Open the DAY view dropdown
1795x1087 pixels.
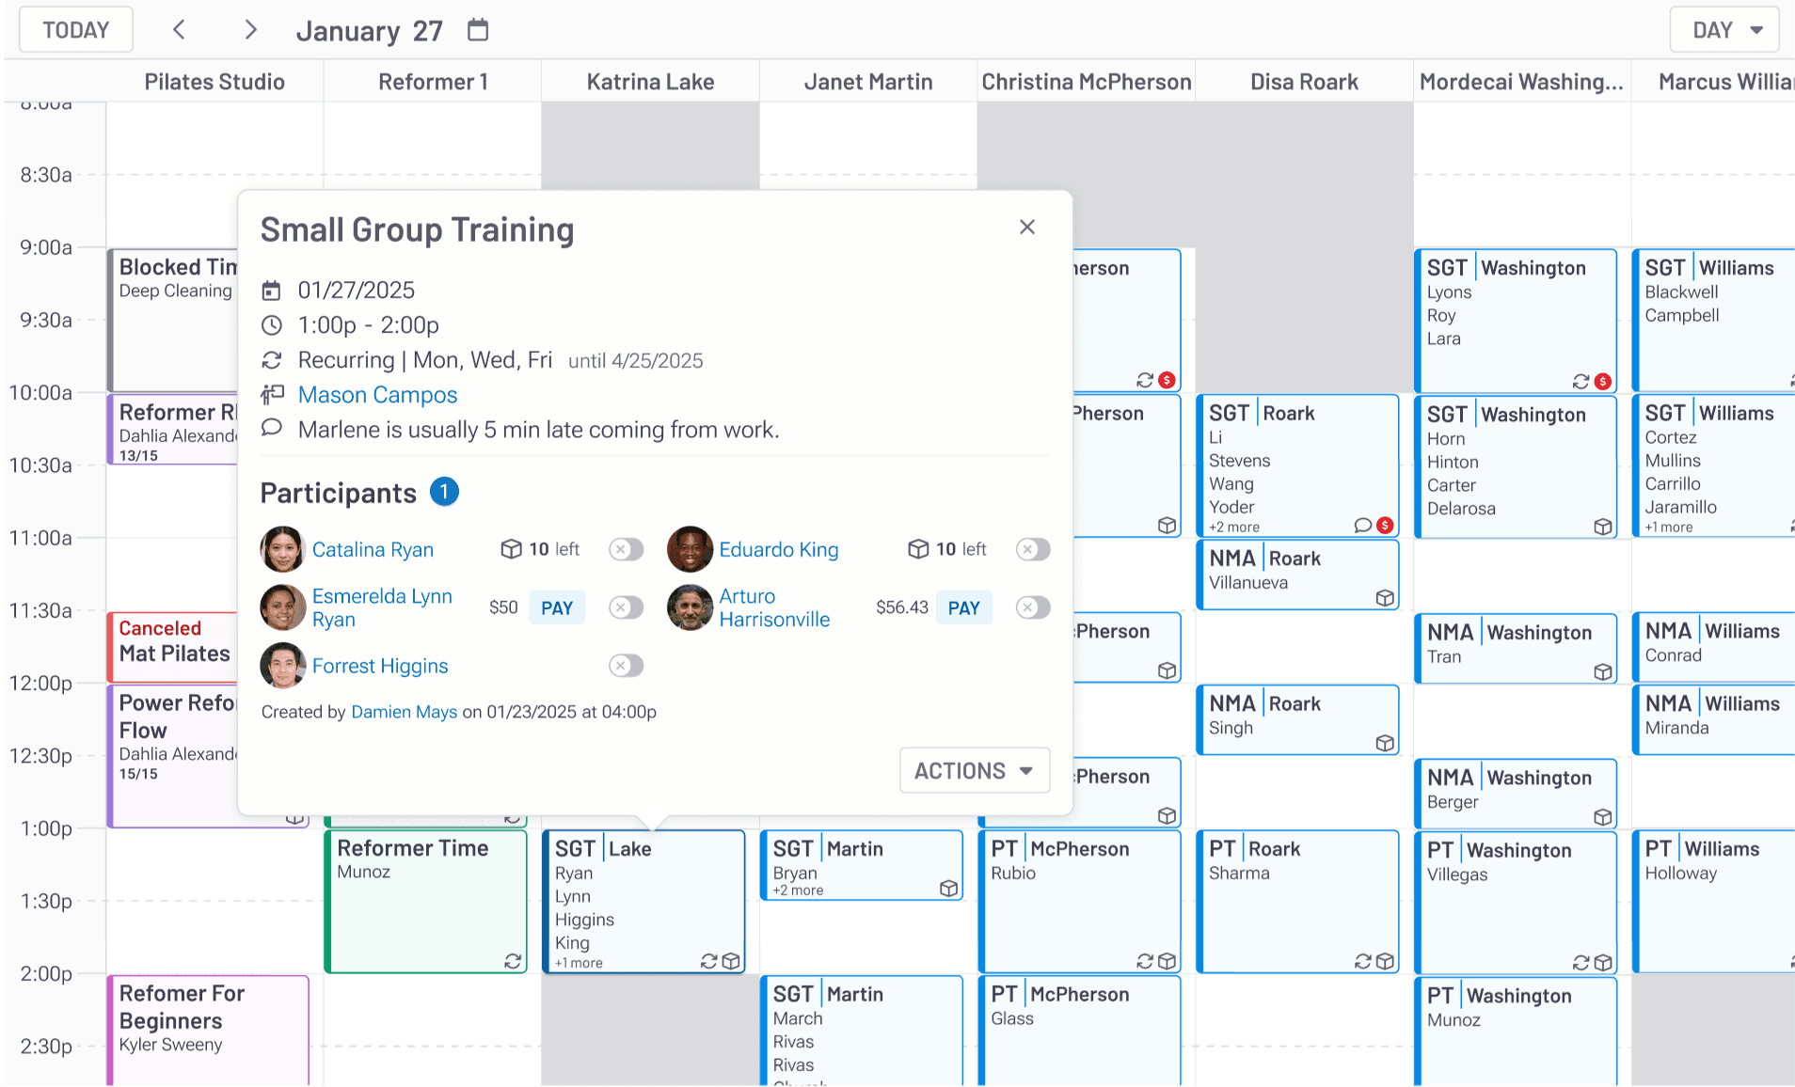(1724, 29)
